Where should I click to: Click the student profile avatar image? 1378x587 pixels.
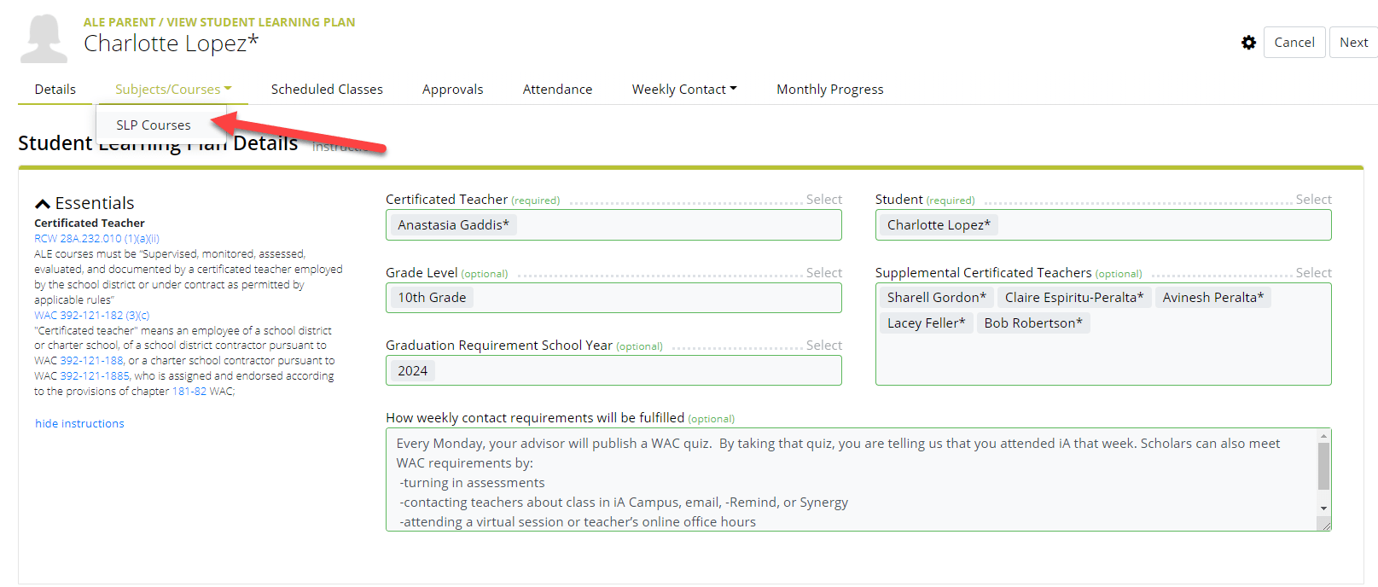click(x=43, y=38)
